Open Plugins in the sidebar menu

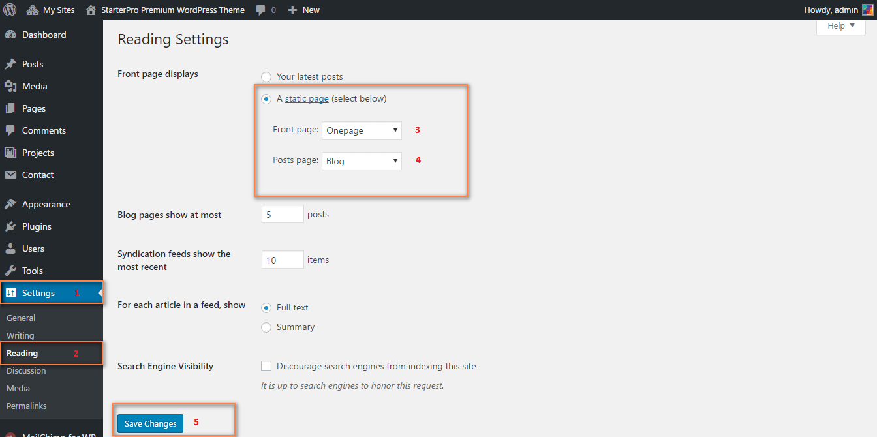(37, 226)
